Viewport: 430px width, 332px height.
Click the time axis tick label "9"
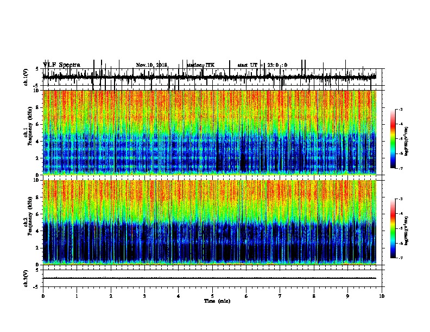point(347,296)
